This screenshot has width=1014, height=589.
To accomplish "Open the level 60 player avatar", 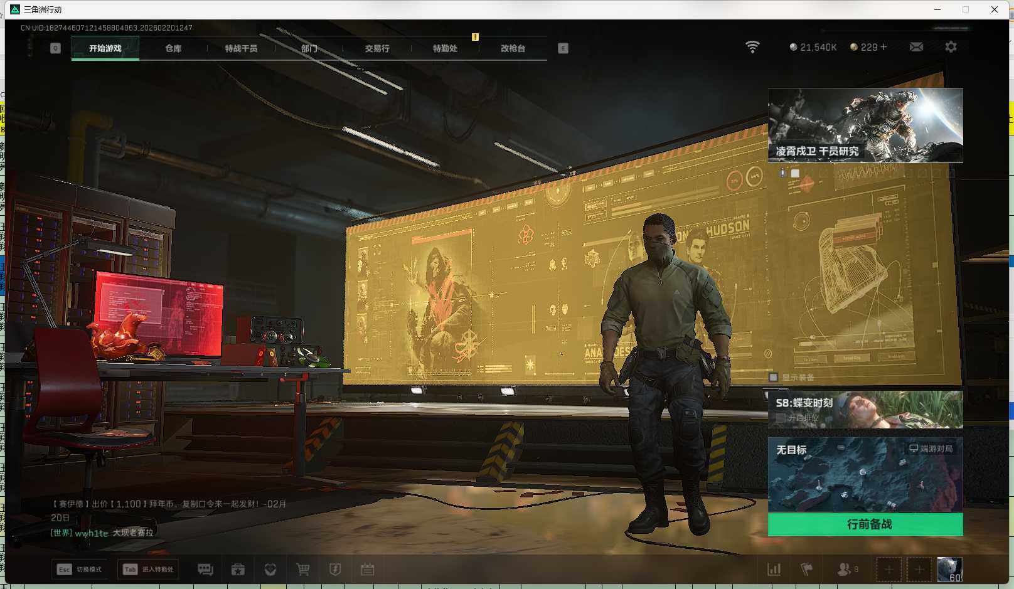I will point(949,570).
